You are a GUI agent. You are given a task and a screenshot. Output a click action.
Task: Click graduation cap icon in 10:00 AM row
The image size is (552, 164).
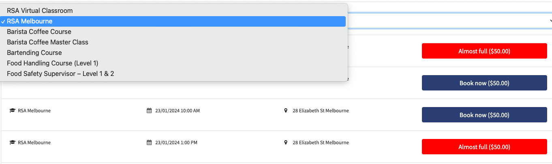[x=12, y=111]
